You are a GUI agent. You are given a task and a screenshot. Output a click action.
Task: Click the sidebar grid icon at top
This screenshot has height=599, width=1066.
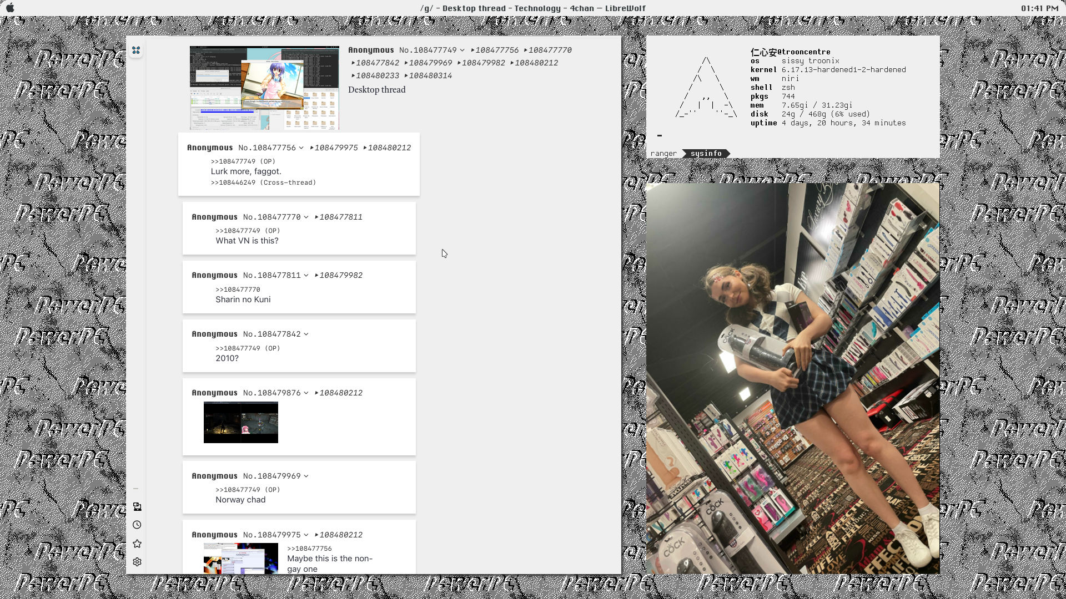[136, 50]
